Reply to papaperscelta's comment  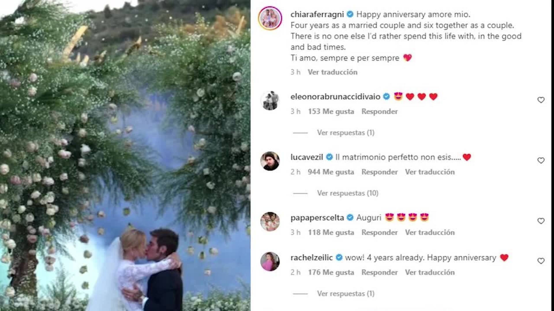coord(379,232)
